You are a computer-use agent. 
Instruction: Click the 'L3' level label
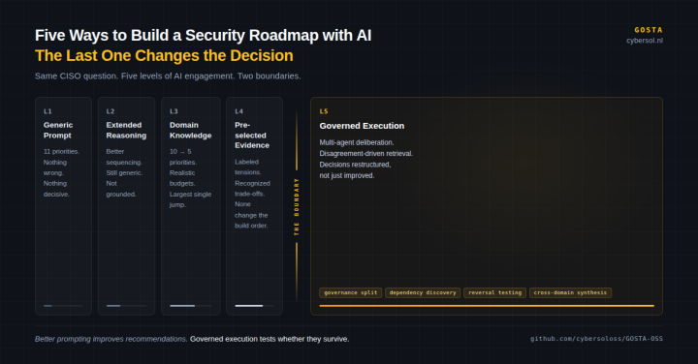[174, 111]
